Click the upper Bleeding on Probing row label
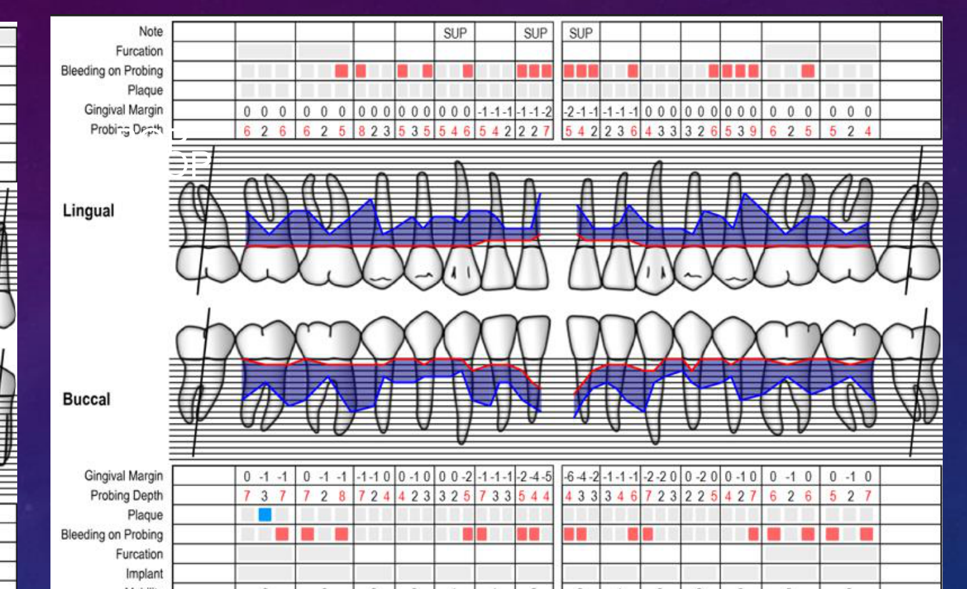The image size is (967, 589). point(112,71)
